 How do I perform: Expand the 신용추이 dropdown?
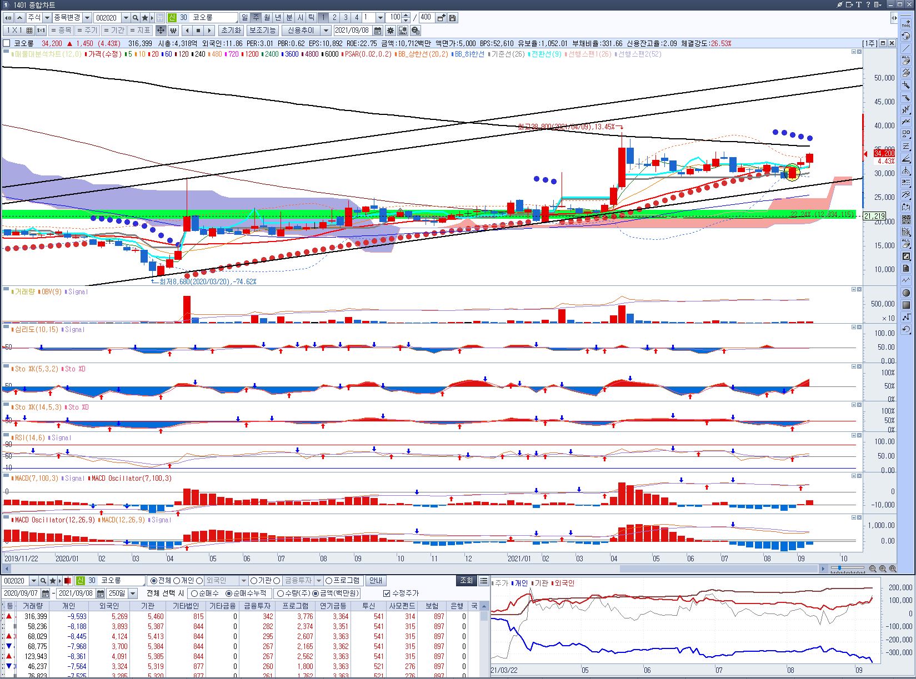point(326,31)
